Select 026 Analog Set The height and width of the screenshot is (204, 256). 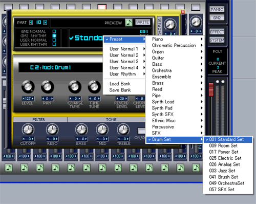pos(228,164)
